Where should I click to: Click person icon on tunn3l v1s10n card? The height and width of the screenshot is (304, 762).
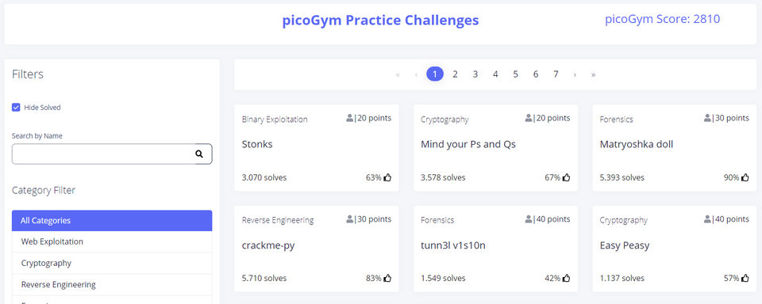(529, 219)
